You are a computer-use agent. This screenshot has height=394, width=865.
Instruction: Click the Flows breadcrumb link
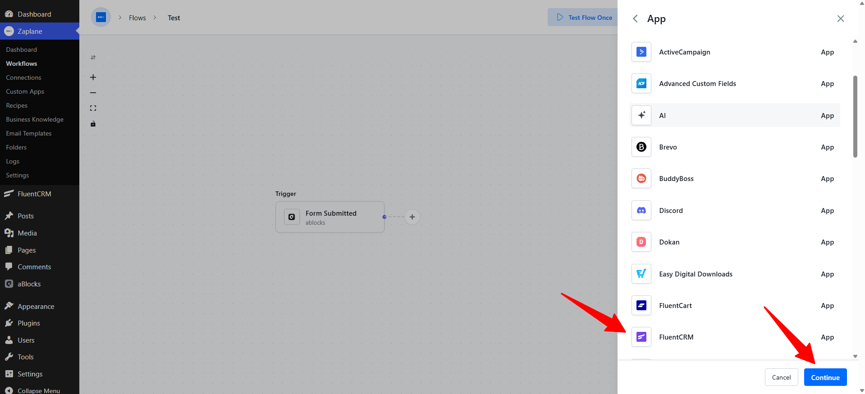pos(137,18)
